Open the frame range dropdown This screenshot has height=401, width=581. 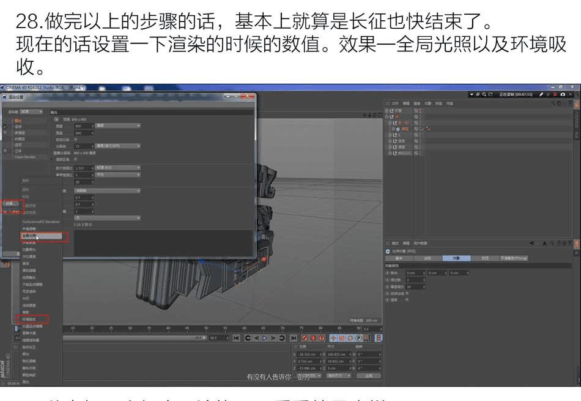click(108, 190)
